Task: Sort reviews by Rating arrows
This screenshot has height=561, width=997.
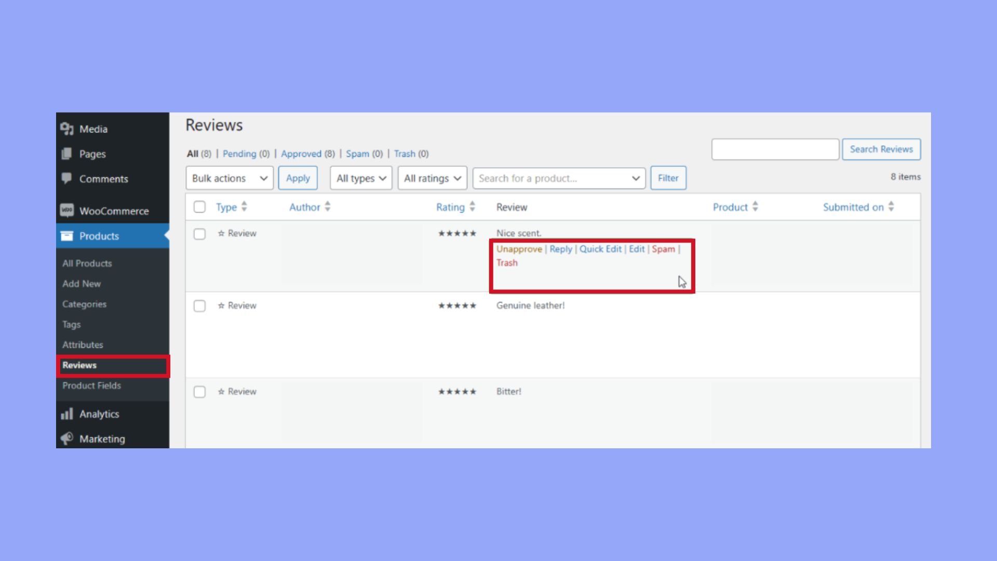Action: tap(472, 207)
